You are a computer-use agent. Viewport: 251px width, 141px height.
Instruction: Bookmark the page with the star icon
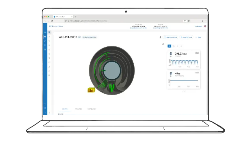tap(189, 21)
